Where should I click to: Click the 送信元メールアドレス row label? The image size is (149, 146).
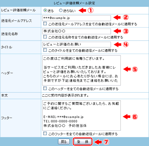[16, 21]
